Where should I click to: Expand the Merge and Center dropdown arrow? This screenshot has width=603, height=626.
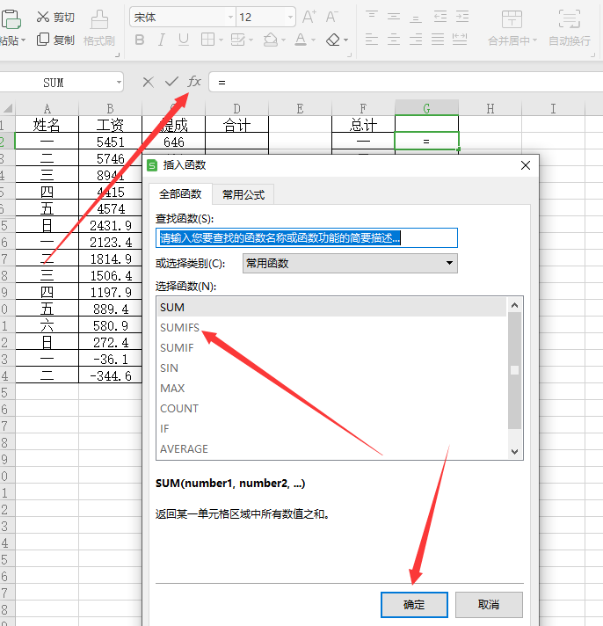tap(534, 40)
